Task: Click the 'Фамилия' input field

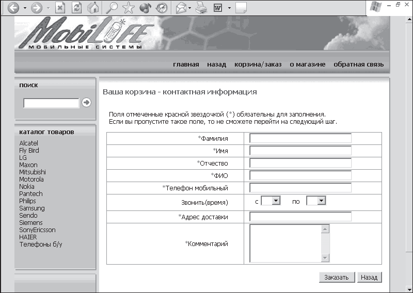Action: 300,138
